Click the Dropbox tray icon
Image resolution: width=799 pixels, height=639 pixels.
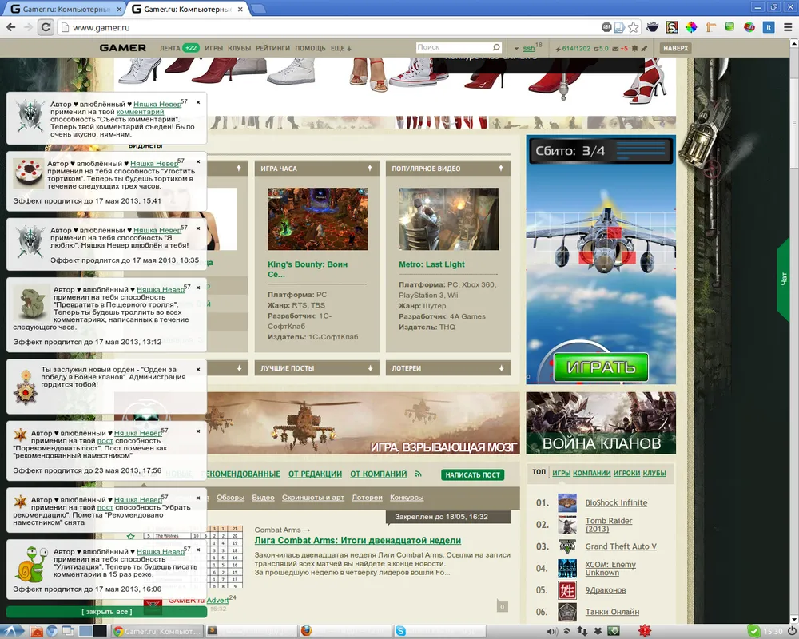tap(597, 631)
